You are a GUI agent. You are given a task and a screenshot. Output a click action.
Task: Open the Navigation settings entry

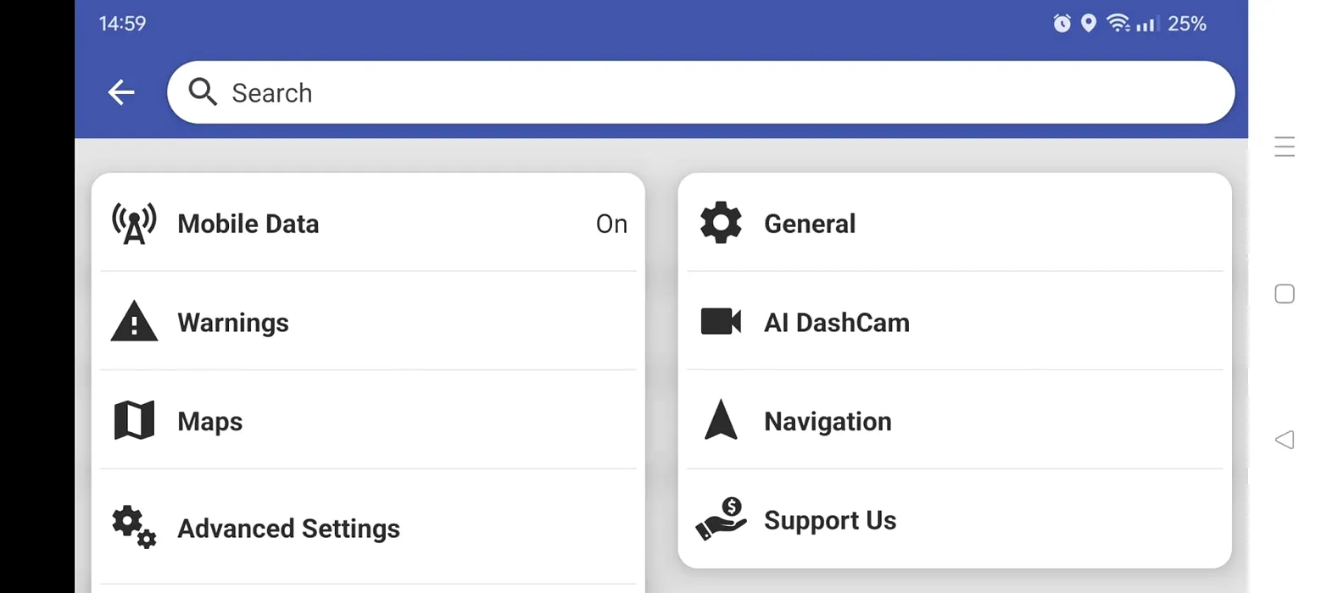pos(955,421)
